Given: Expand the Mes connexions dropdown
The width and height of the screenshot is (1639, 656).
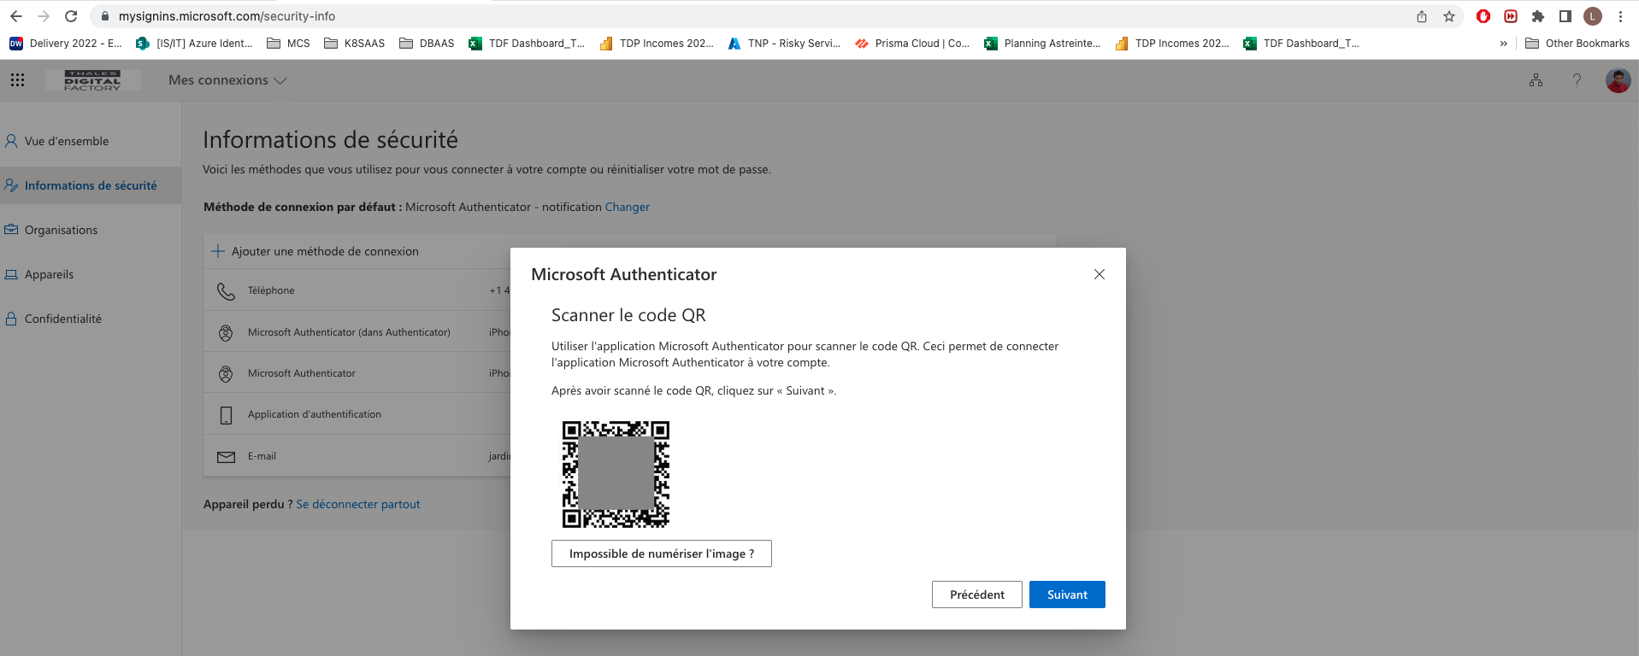Looking at the screenshot, I should 227,80.
